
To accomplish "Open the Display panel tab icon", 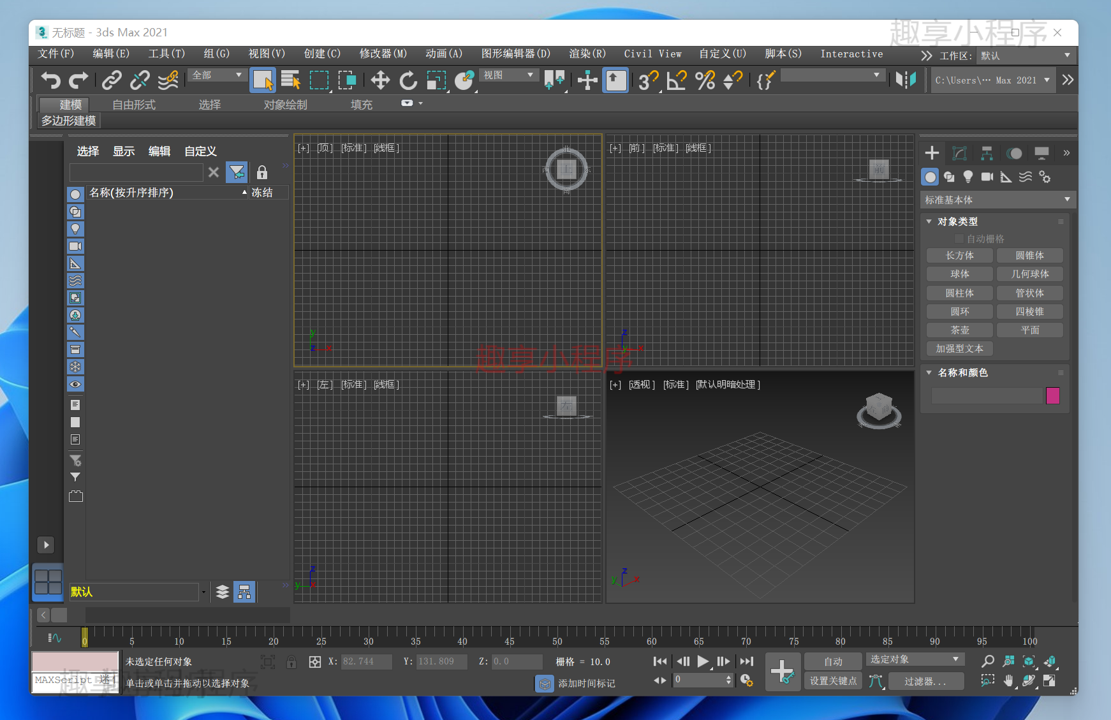I will (x=1041, y=153).
